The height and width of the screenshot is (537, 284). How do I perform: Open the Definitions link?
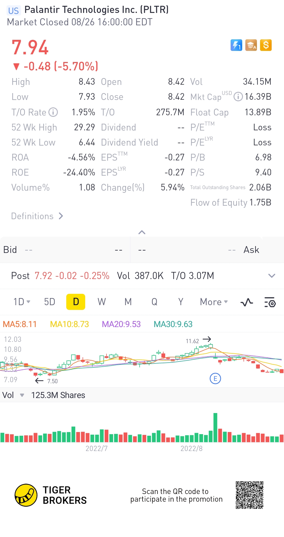pos(37,216)
